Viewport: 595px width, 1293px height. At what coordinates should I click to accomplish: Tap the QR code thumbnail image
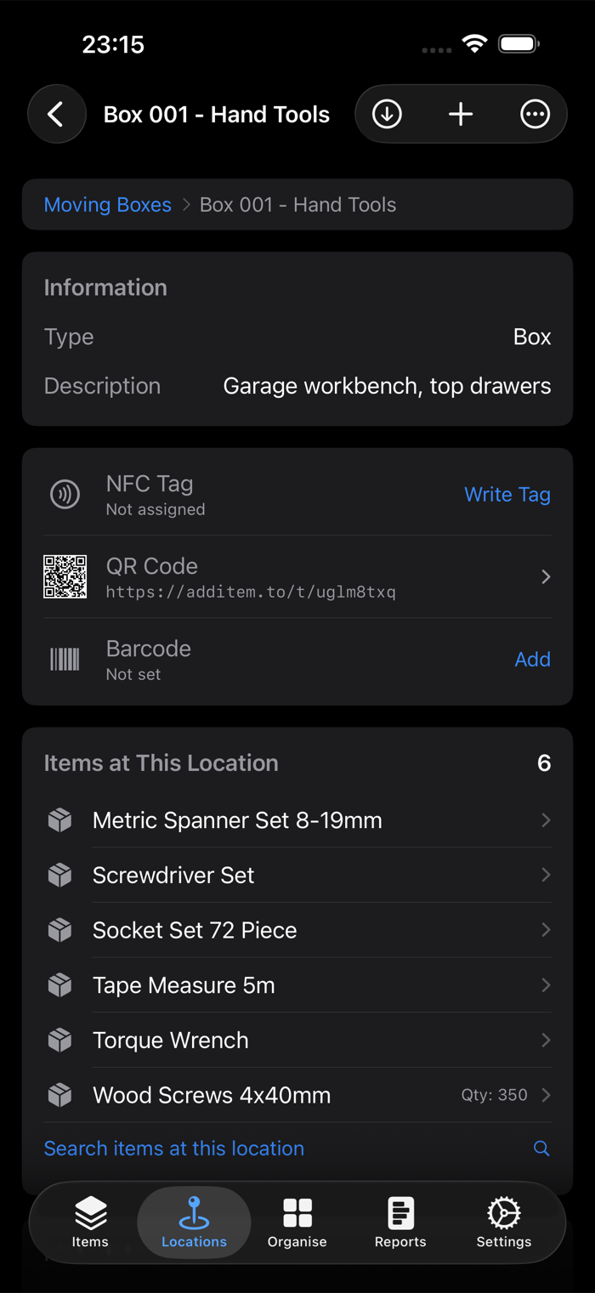click(65, 576)
